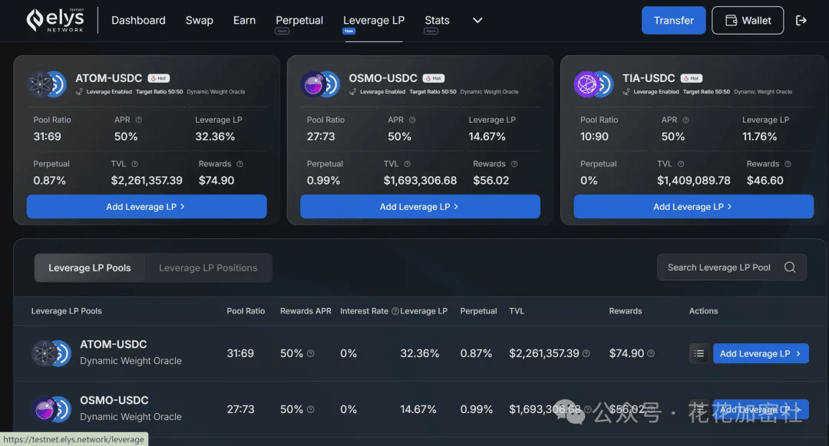Click Hot badge on ATOM-USDC card
Screen dimensions: 829x446
tap(159, 78)
